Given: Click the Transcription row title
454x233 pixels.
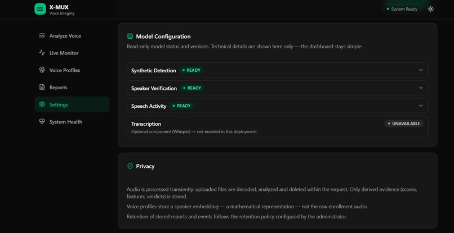Looking at the screenshot, I should (x=146, y=124).
